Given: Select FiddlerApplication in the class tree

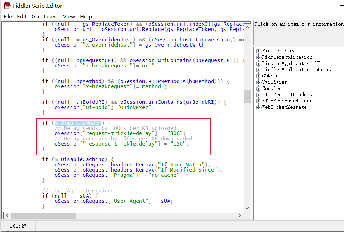Looking at the screenshot, I should pos(287,57).
